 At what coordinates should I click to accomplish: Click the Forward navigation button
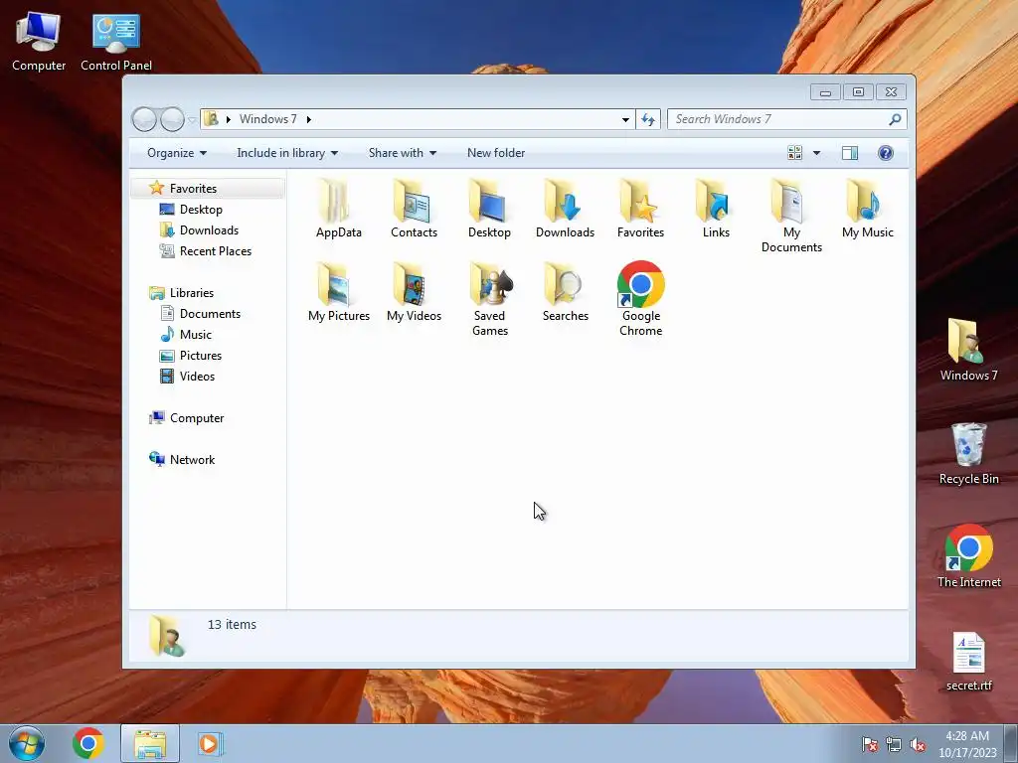(x=172, y=119)
